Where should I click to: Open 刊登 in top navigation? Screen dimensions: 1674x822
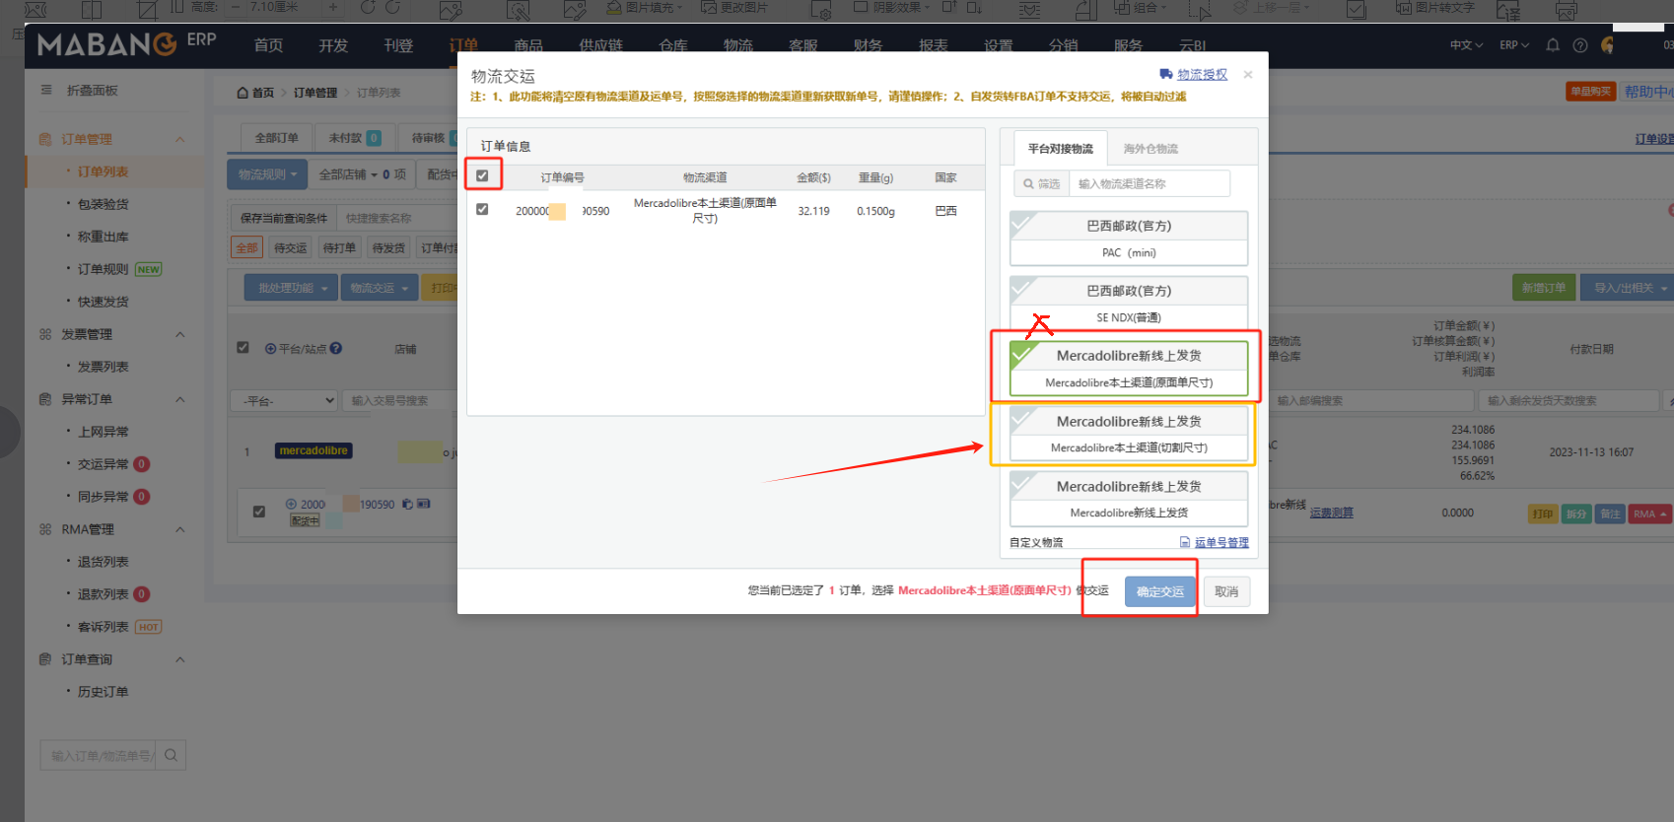pos(398,45)
